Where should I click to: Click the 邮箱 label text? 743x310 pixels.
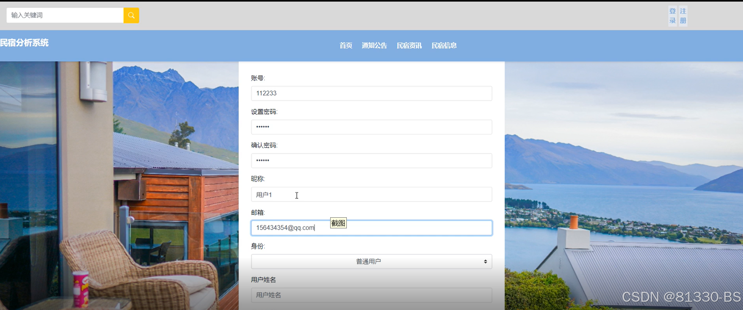(258, 213)
